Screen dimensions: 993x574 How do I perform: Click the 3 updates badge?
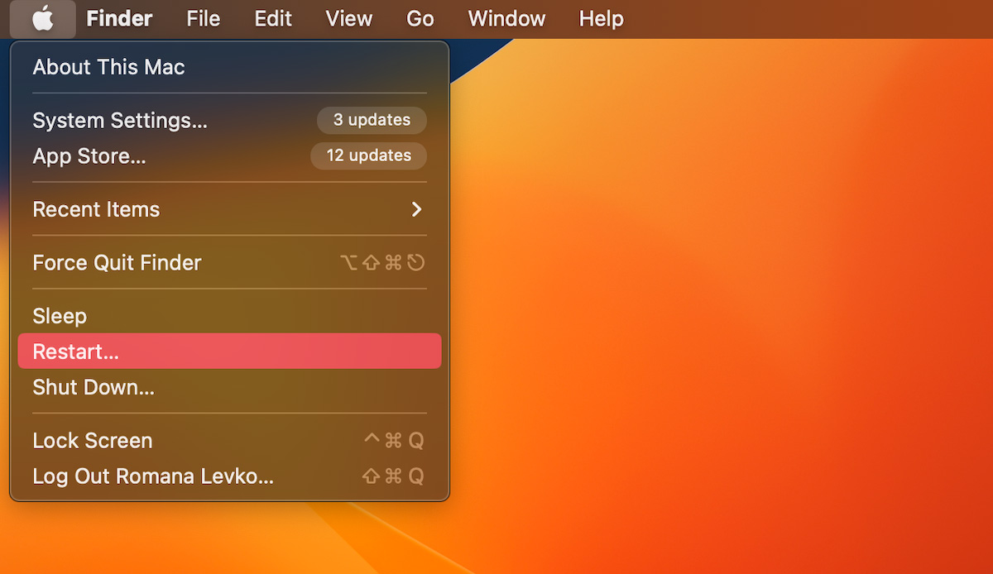[372, 120]
